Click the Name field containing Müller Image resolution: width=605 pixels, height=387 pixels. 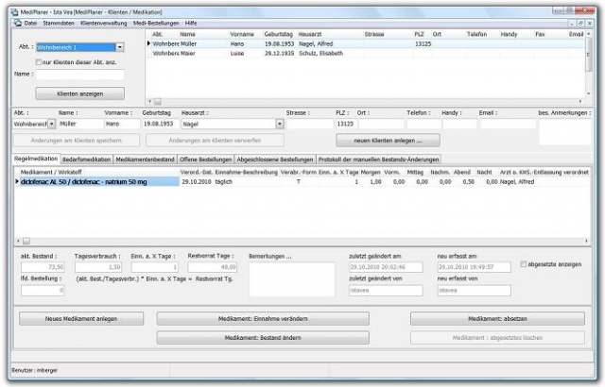pos(79,124)
